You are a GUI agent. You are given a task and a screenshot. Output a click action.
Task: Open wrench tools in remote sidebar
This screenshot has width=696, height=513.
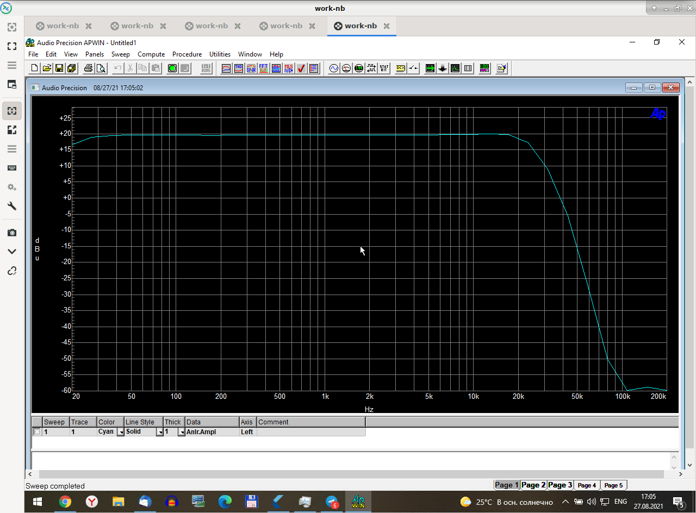[x=12, y=206]
